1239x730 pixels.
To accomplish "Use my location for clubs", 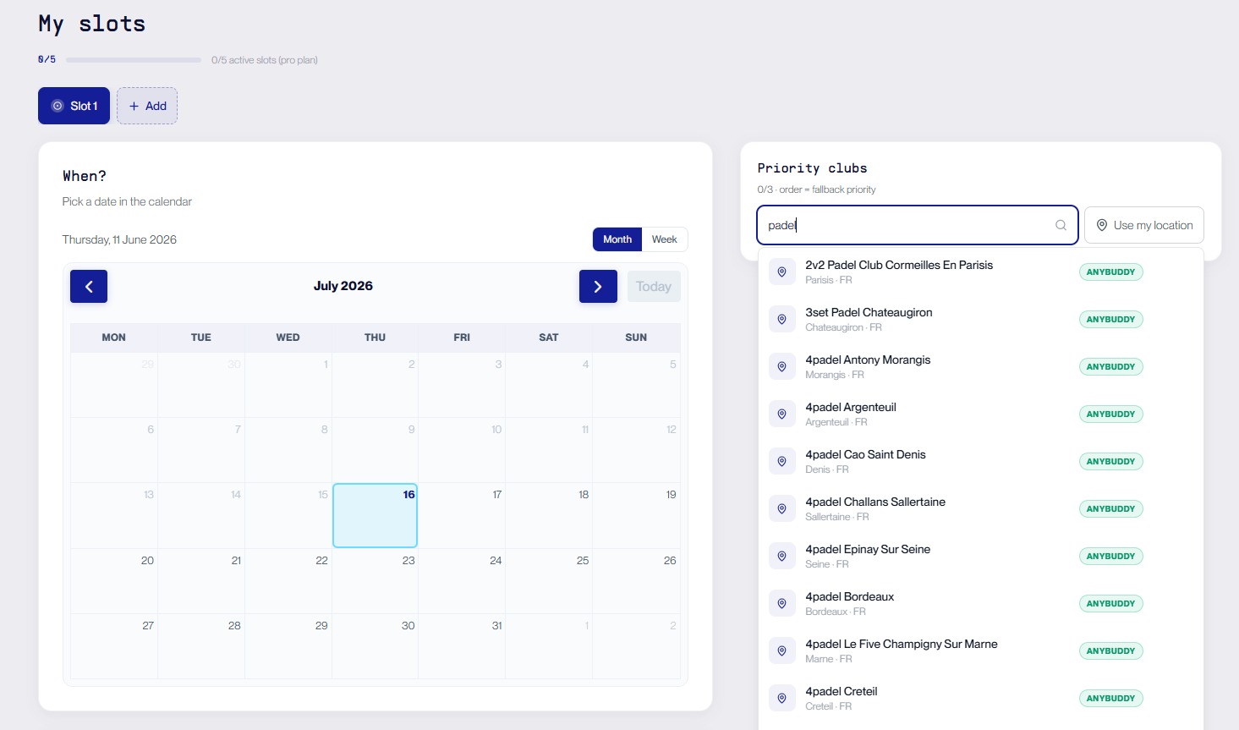I will [1144, 225].
